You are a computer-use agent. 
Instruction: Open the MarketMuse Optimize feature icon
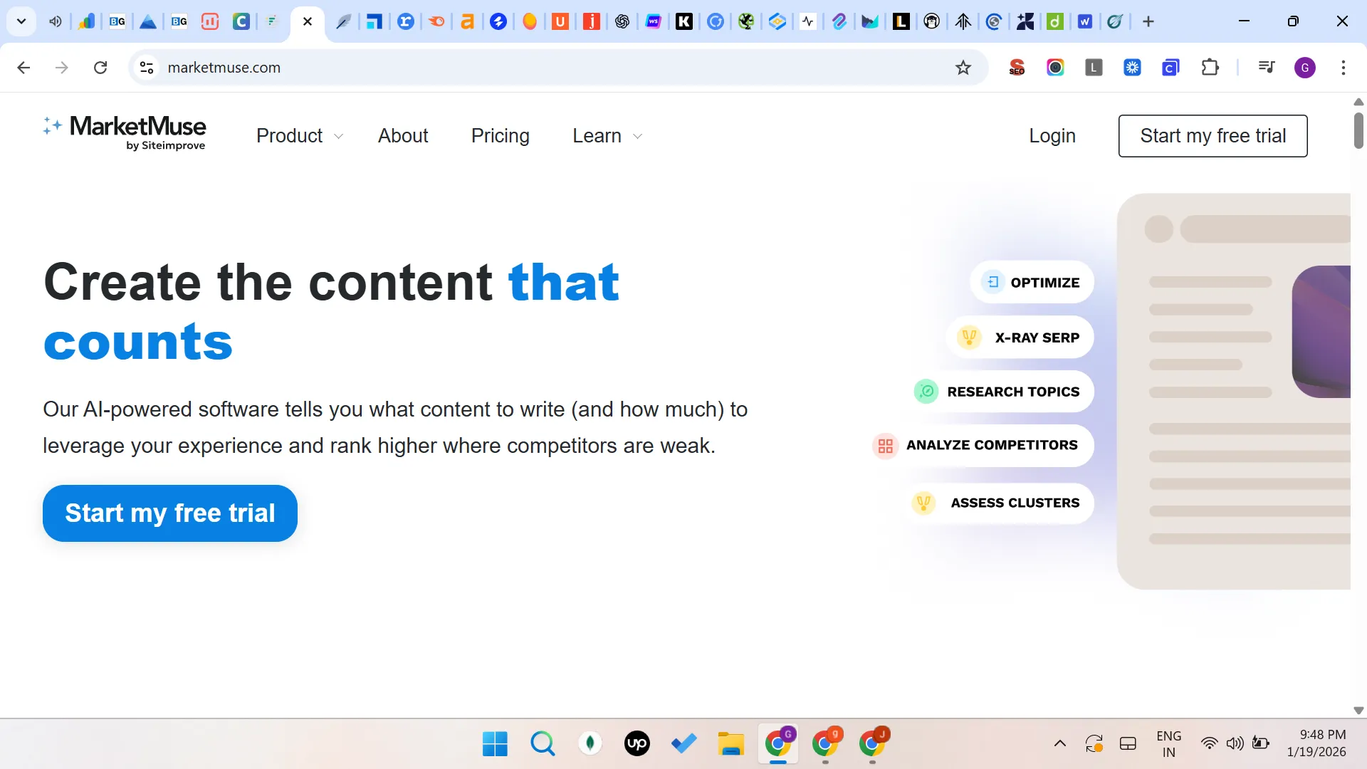click(x=994, y=282)
